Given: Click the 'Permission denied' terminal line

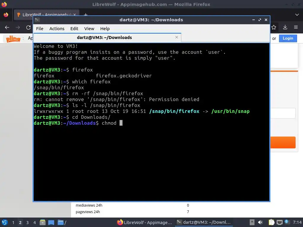Looking at the screenshot, I should [116, 99].
